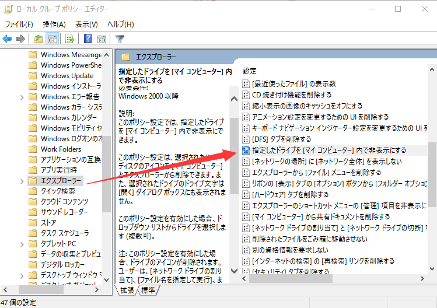The width and height of the screenshot is (437, 308).
Task: Switch to the 拡張 tab
Action: pos(127,290)
